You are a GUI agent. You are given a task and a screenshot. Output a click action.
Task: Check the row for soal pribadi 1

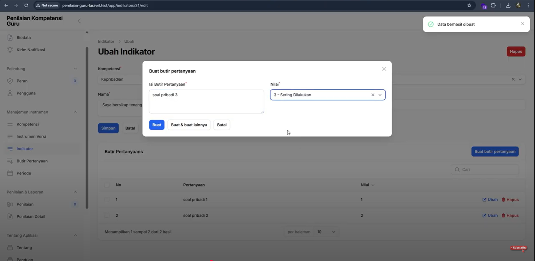point(107,200)
